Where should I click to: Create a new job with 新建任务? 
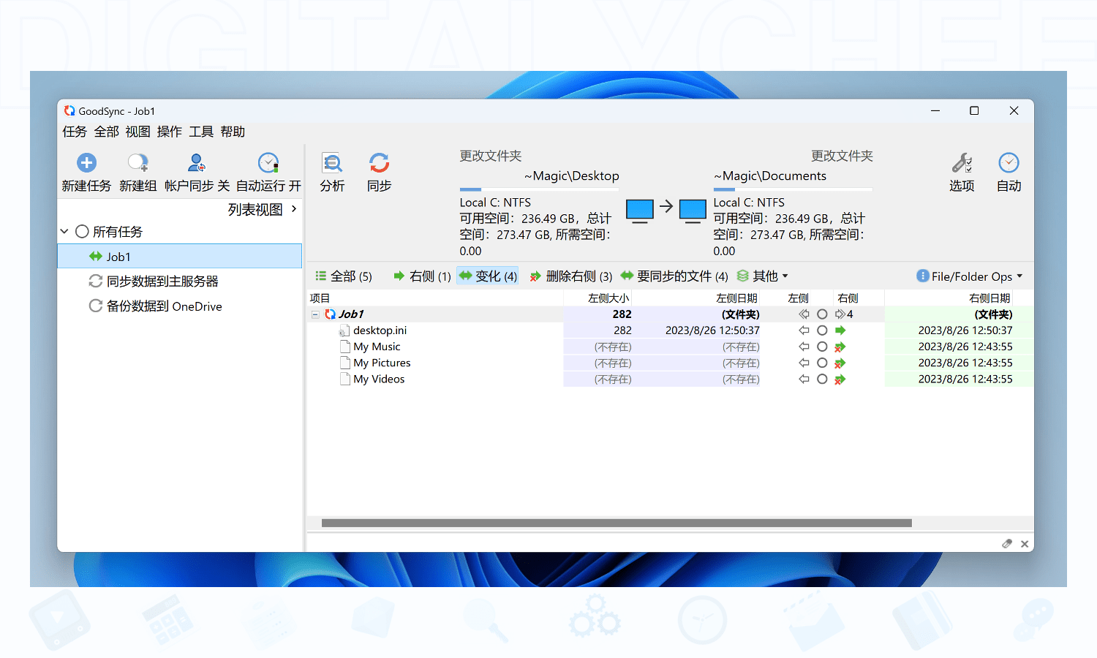coord(86,163)
